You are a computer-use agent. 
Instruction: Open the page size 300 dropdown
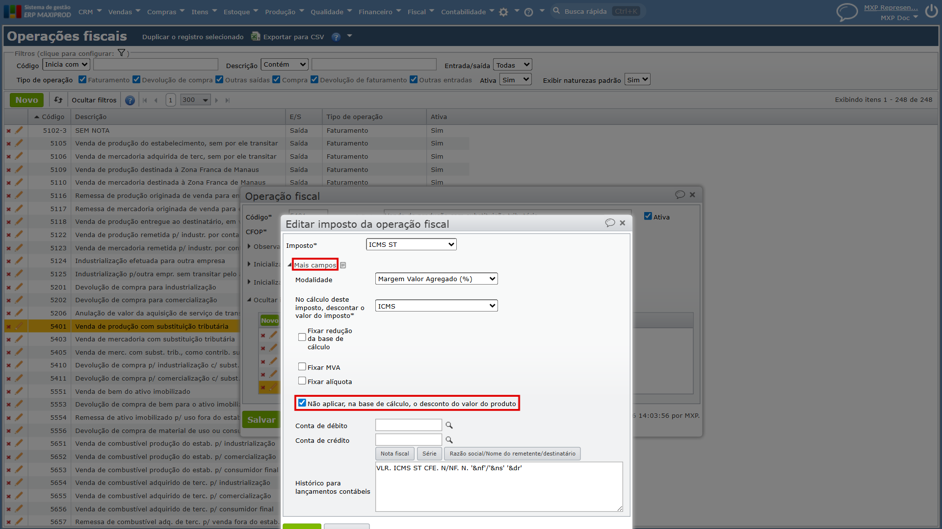click(x=195, y=100)
